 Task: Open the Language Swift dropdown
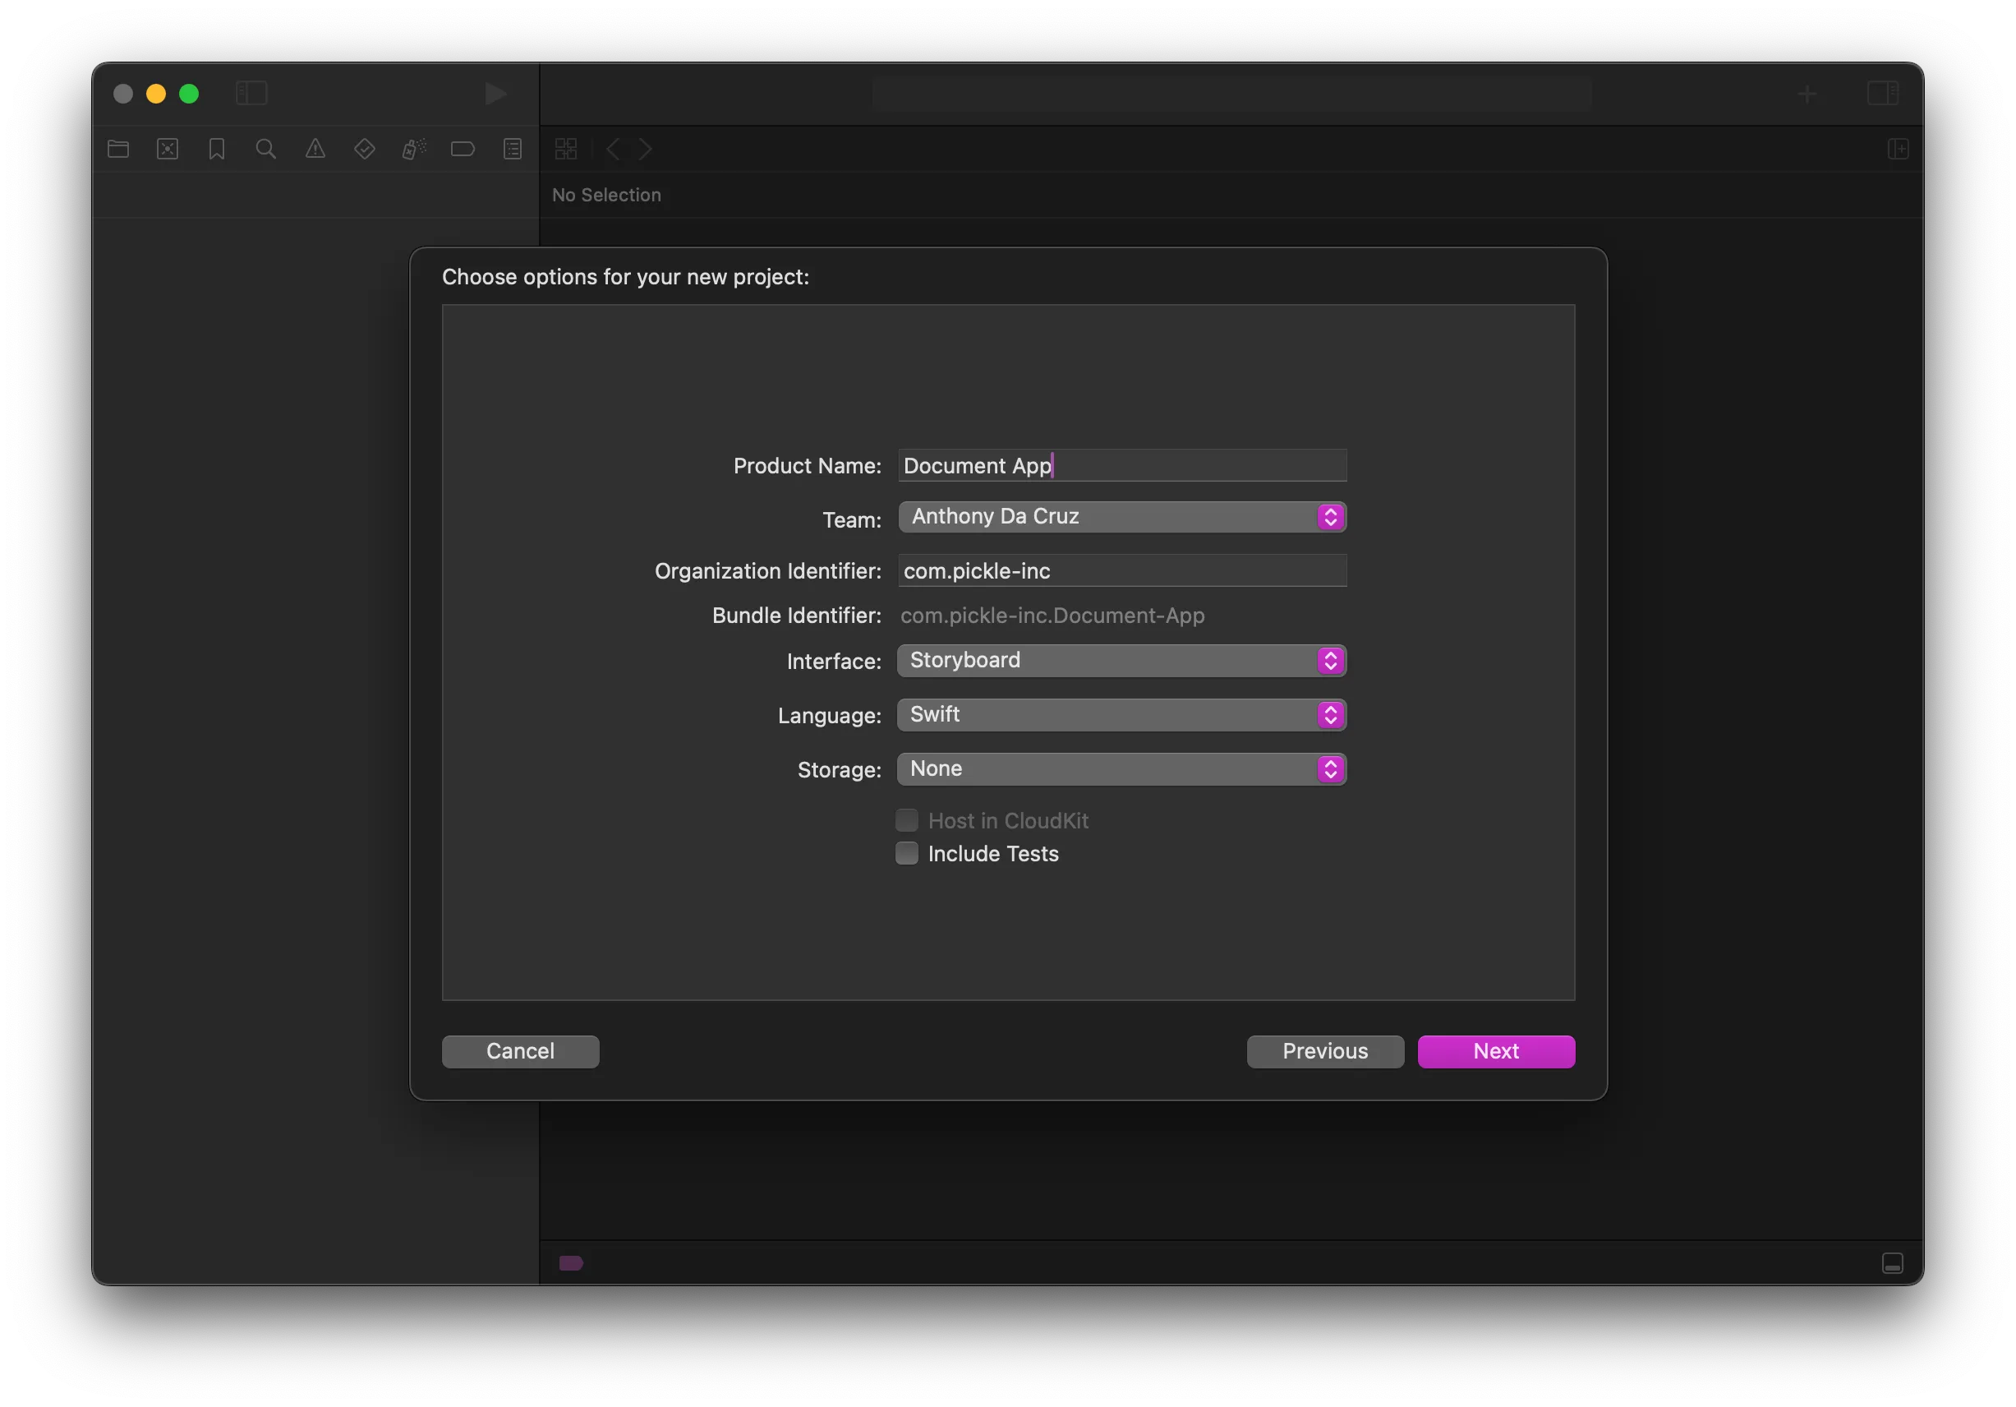[x=1121, y=715]
